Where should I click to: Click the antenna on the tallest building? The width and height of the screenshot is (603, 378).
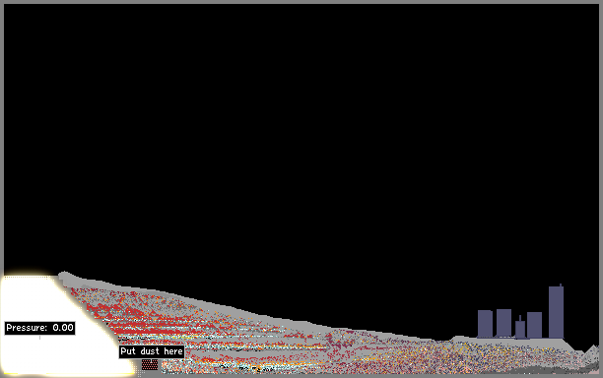click(x=561, y=285)
